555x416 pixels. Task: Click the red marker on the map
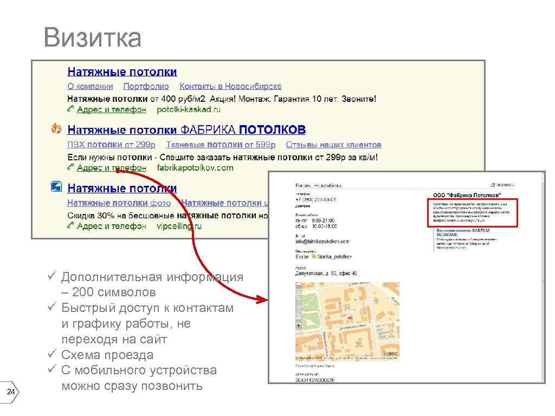pyautogui.click(x=350, y=318)
